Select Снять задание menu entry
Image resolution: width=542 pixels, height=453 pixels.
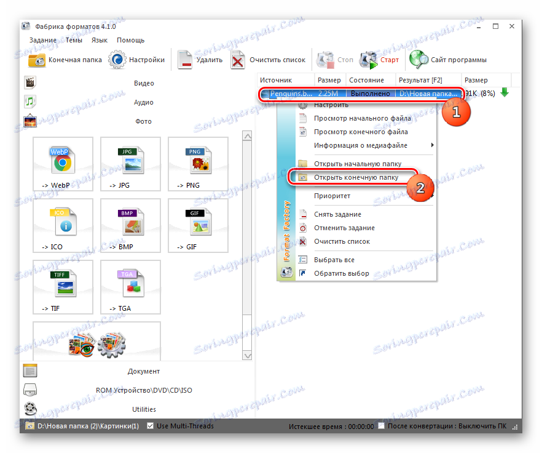366,214
